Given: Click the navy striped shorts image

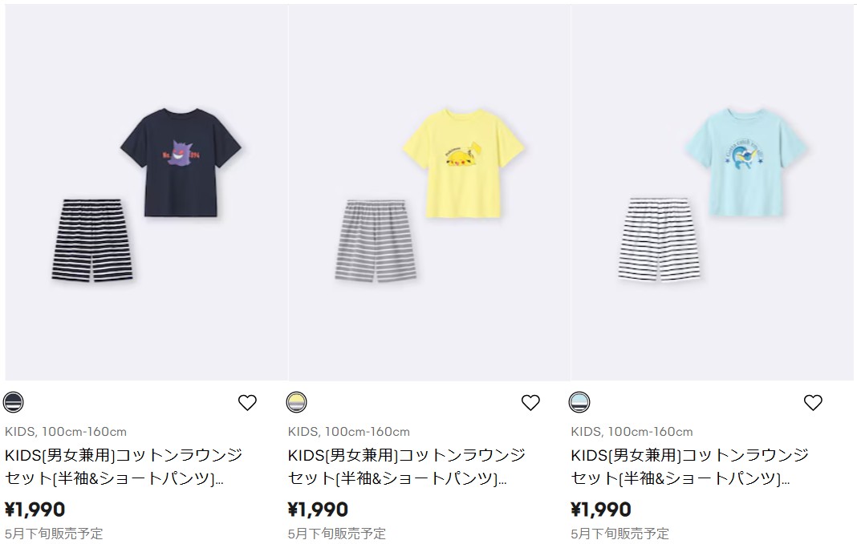Looking at the screenshot, I should pyautogui.click(x=91, y=240).
